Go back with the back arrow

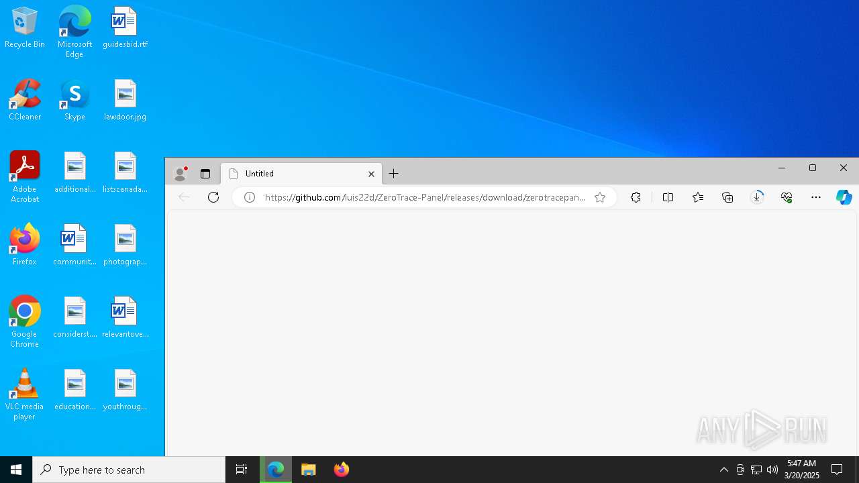coord(184,197)
